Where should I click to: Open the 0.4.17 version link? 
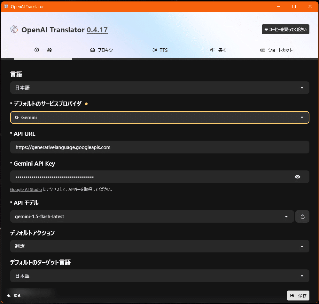(97, 30)
